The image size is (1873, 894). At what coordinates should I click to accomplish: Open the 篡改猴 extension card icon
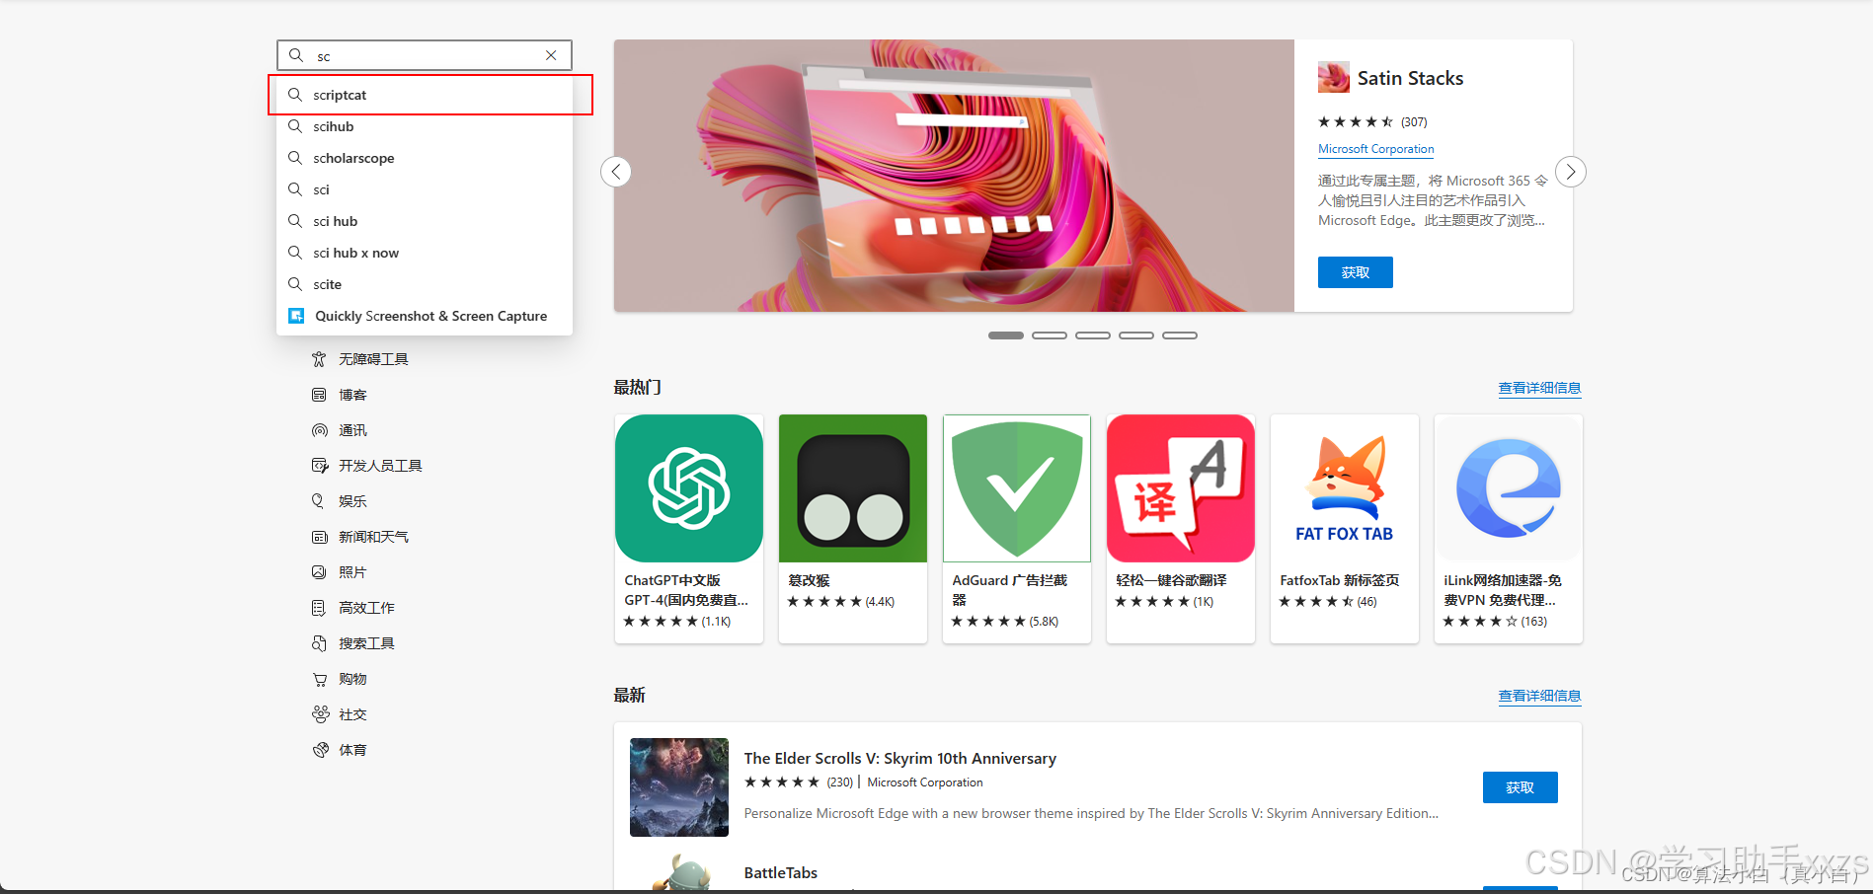[x=853, y=488]
